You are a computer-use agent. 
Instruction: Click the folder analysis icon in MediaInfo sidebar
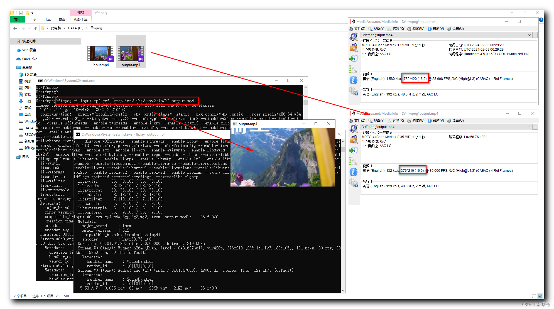354,47
